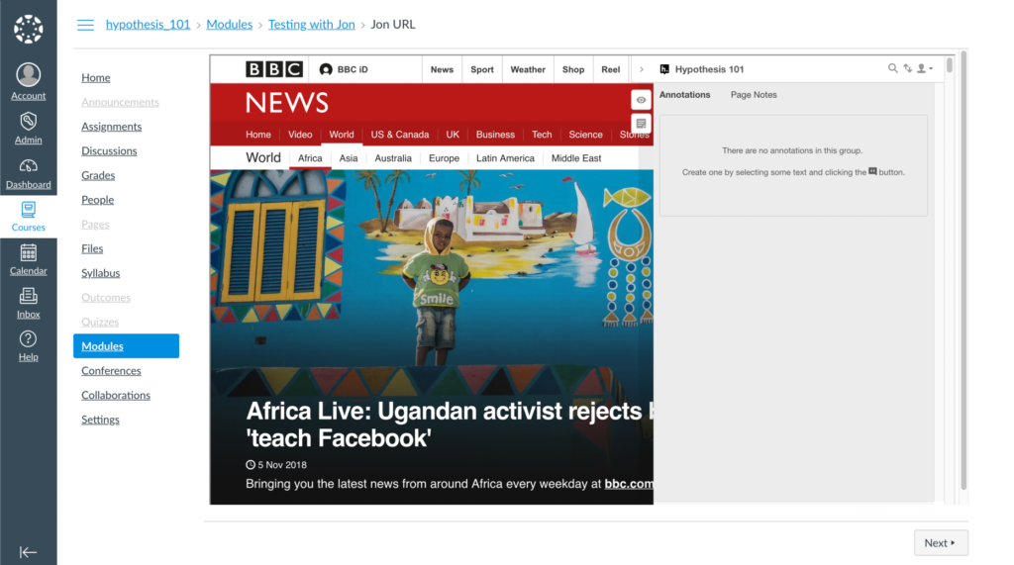Open the Modules breadcrumb link

pos(230,25)
